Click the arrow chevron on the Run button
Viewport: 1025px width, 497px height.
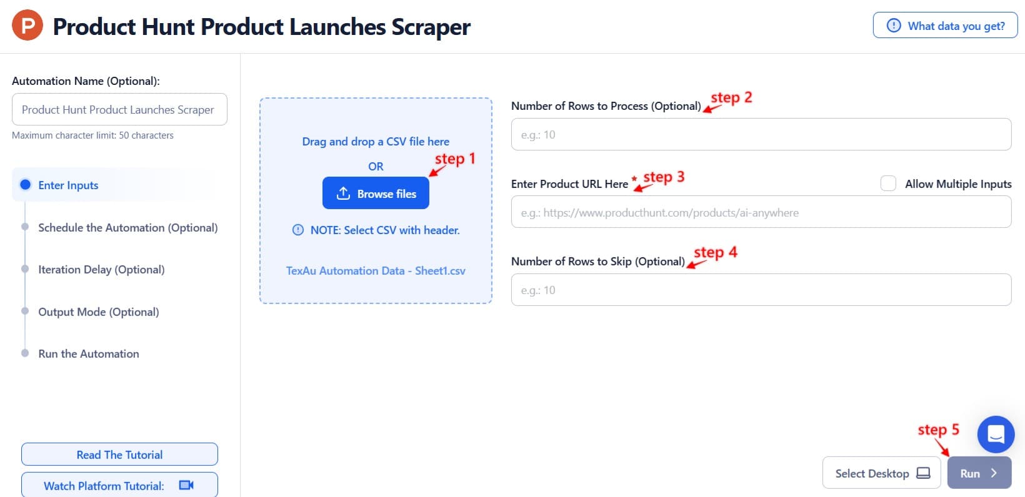[x=994, y=473]
